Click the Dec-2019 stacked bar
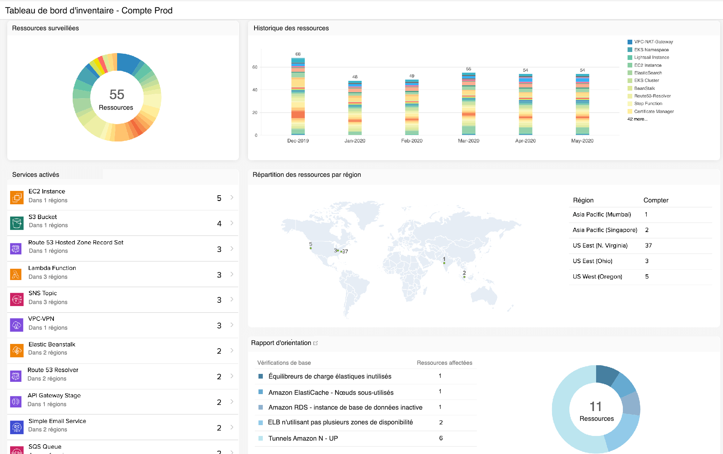 pyautogui.click(x=298, y=96)
